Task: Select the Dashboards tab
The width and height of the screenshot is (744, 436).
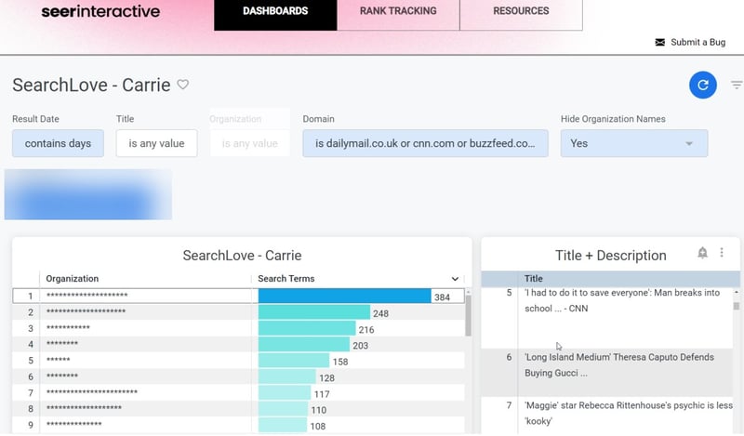Action: tap(275, 12)
